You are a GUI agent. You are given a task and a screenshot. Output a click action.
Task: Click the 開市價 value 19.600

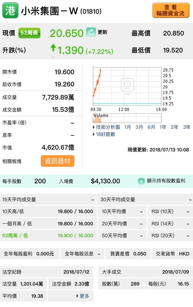coord(64,72)
